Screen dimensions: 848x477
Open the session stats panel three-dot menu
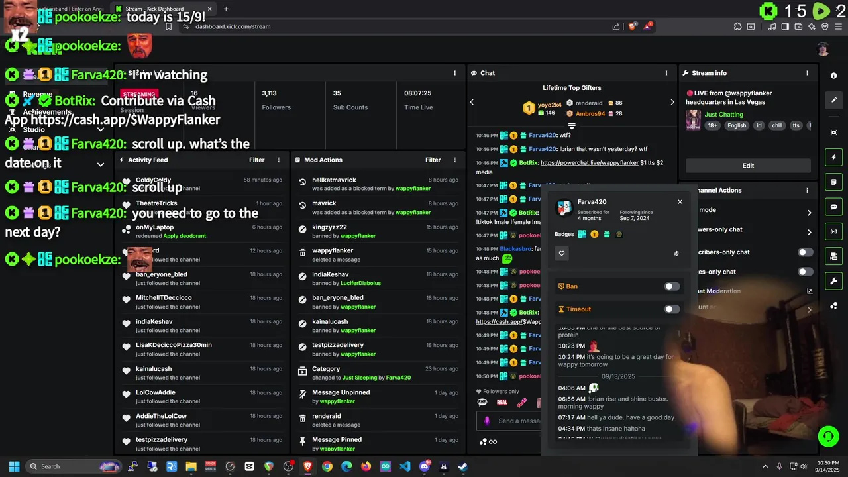point(454,73)
